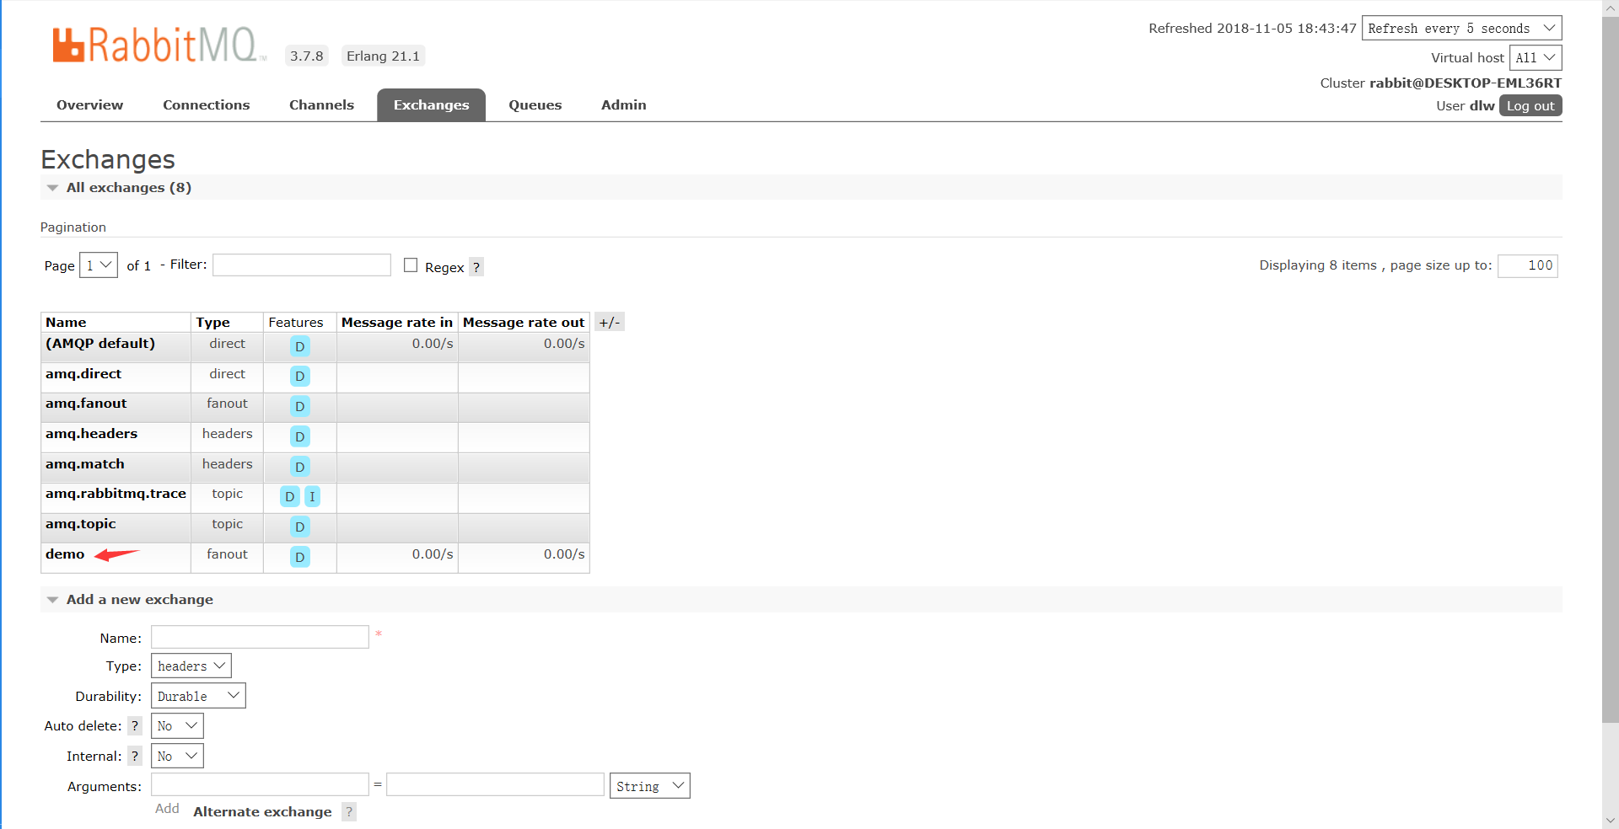Collapse the Add a new exchange section
Viewport: 1619px width, 829px height.
click(x=139, y=599)
